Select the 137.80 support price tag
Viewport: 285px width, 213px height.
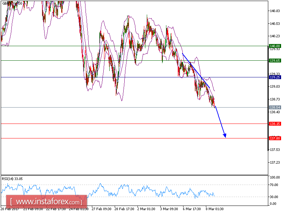point(274,138)
